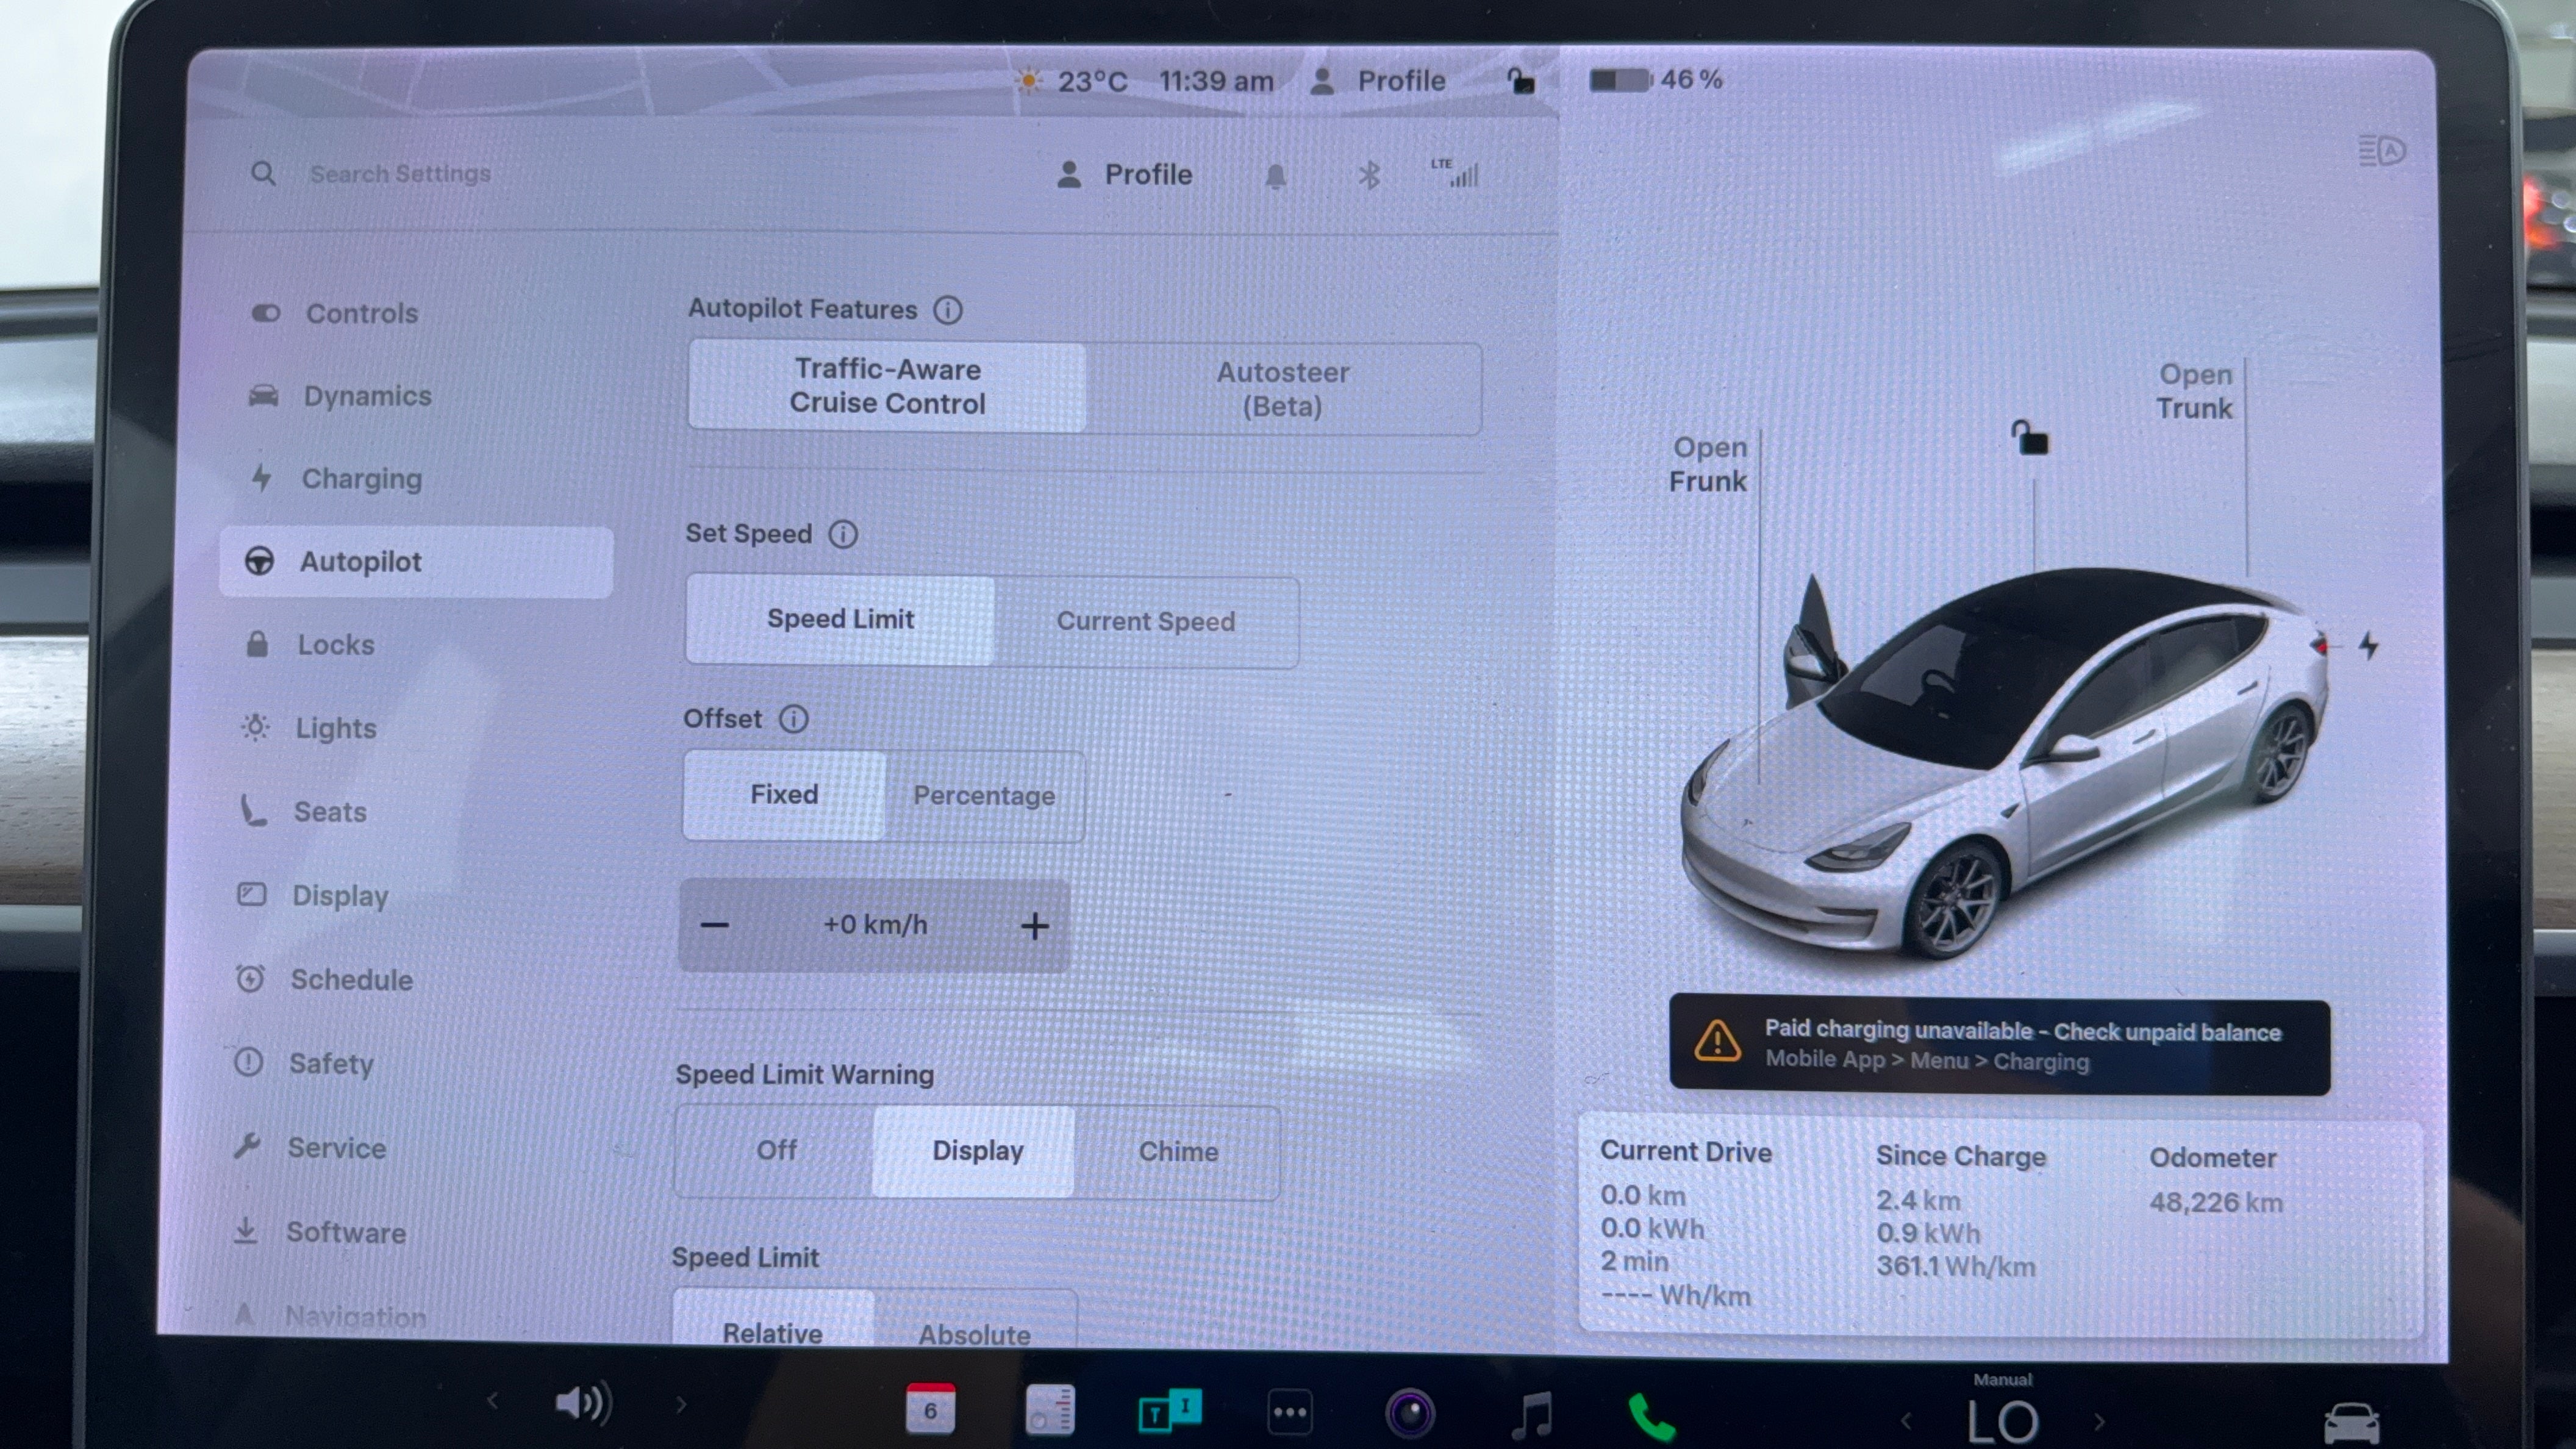Viewport: 2576px width, 1449px height.
Task: Tap the Bluetooth icon
Action: (1369, 176)
